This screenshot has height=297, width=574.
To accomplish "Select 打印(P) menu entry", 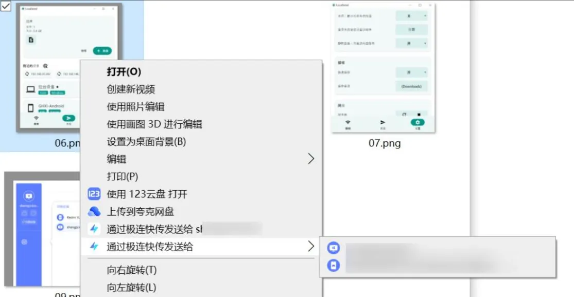I will coord(123,176).
